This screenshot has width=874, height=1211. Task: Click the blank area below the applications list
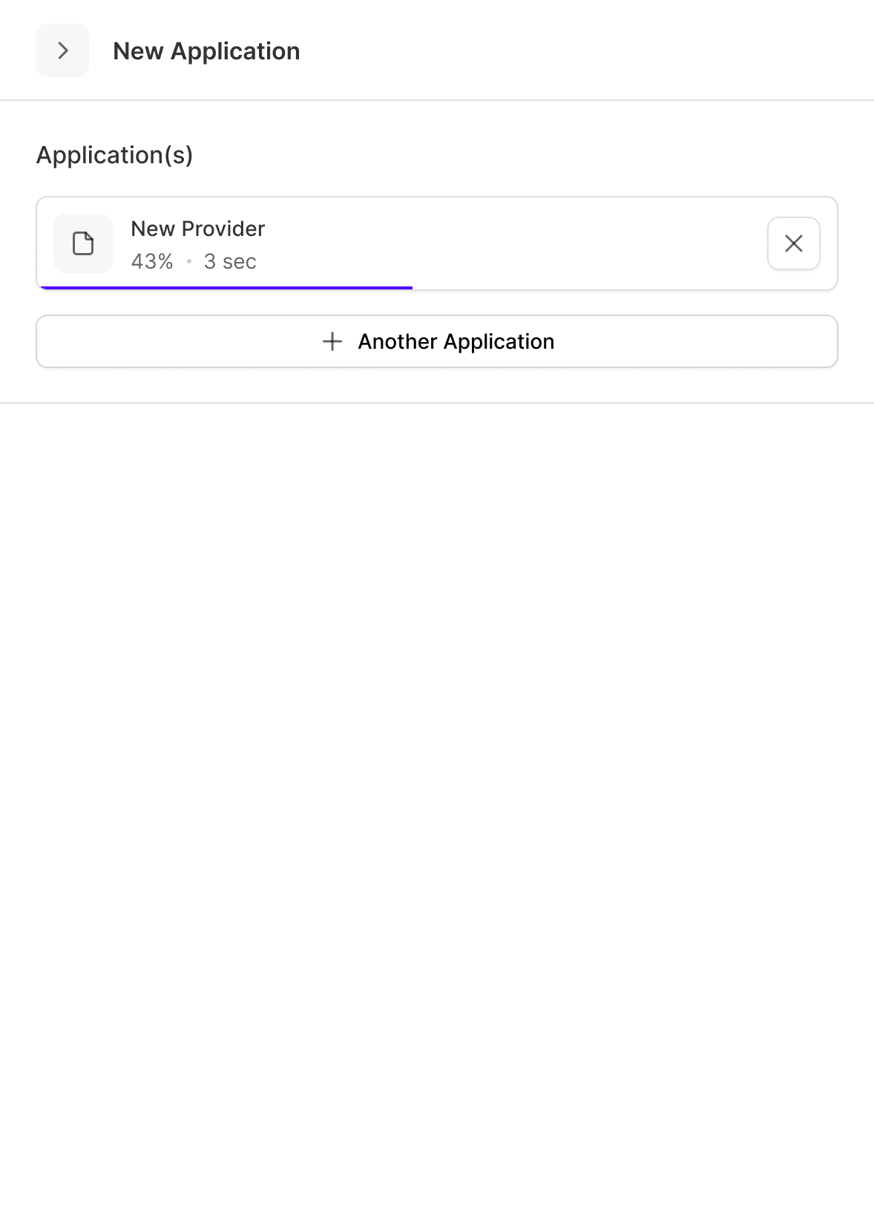point(437,742)
